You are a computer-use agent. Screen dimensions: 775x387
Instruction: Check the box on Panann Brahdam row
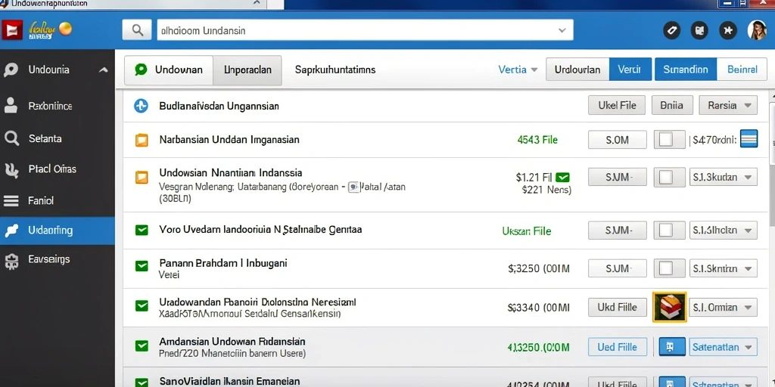pyautogui.click(x=666, y=268)
